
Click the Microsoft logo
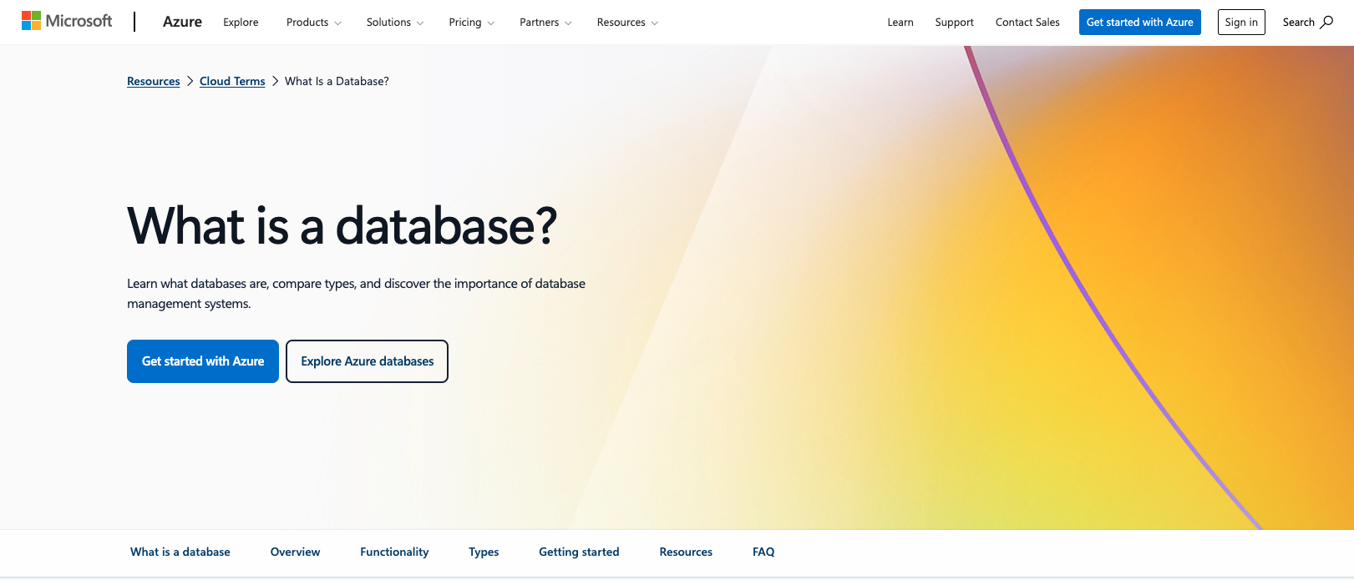point(67,21)
